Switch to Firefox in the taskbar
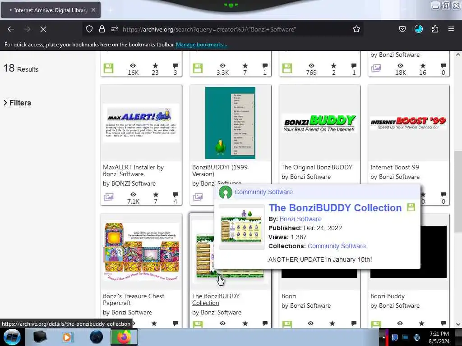Screen dimensions: 462x346 [124, 337]
